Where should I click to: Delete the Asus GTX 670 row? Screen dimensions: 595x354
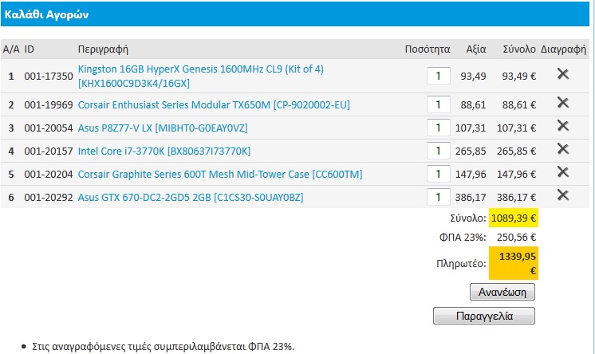tap(563, 195)
